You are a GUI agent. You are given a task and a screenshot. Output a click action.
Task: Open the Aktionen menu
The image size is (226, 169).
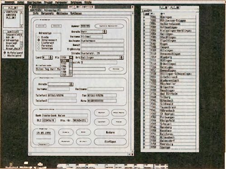click(x=62, y=14)
